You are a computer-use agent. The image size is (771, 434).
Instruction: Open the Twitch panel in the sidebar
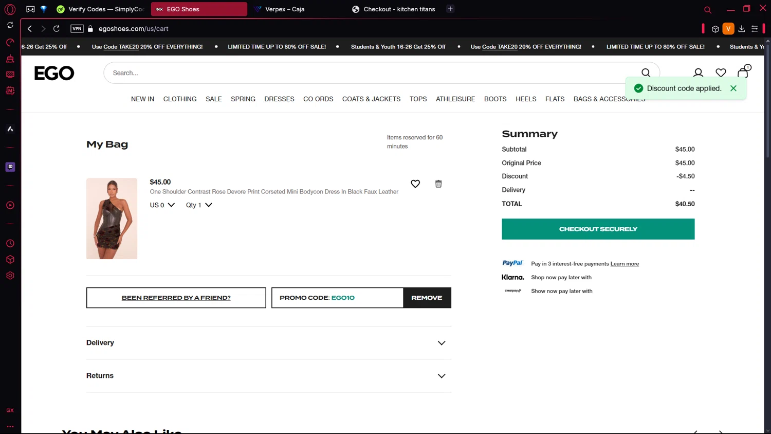[x=10, y=167]
